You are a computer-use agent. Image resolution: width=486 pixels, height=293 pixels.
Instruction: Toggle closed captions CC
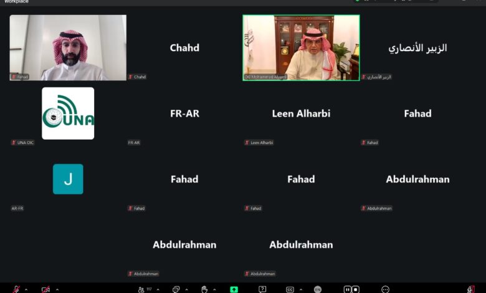290,290
